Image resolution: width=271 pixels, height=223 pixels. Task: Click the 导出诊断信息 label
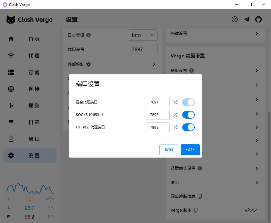183,196
